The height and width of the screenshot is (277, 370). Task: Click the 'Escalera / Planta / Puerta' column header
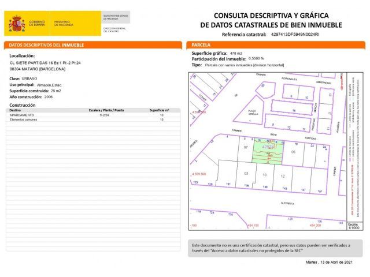pos(106,110)
